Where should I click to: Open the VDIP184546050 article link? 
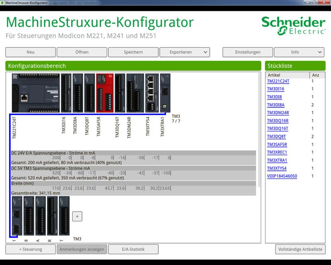282,176
